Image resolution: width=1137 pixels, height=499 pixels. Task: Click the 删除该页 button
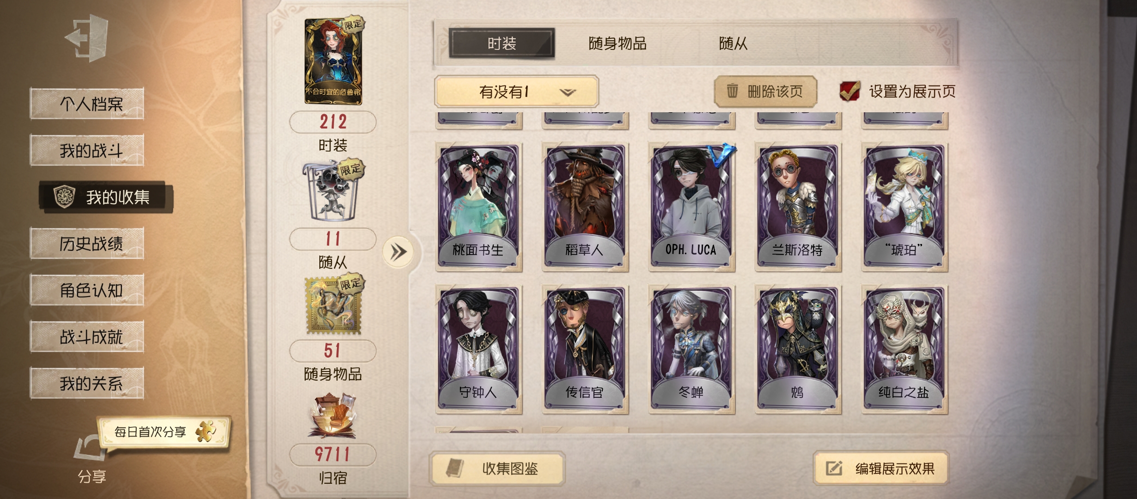[765, 91]
